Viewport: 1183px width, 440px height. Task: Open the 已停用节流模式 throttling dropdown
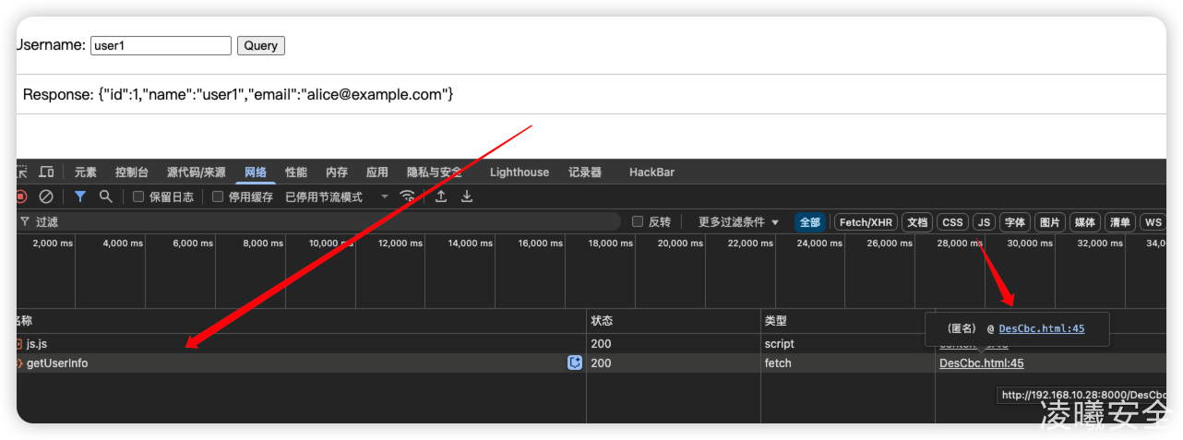337,196
